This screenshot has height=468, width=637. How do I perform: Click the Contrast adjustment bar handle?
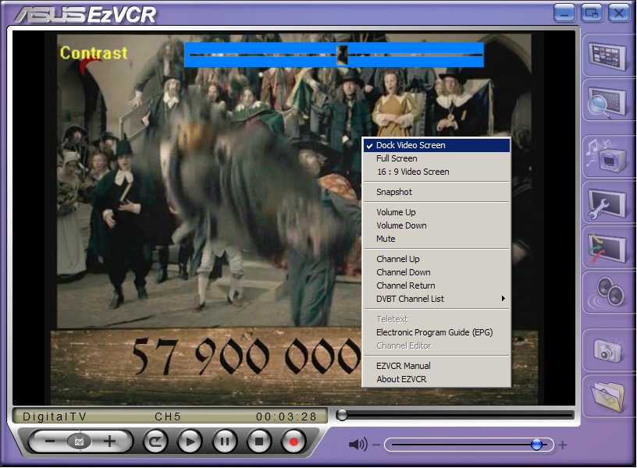point(342,54)
